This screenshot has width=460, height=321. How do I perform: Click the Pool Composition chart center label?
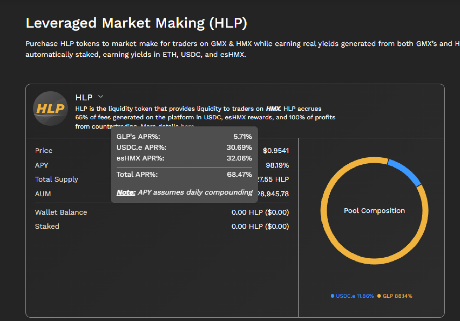click(x=374, y=211)
